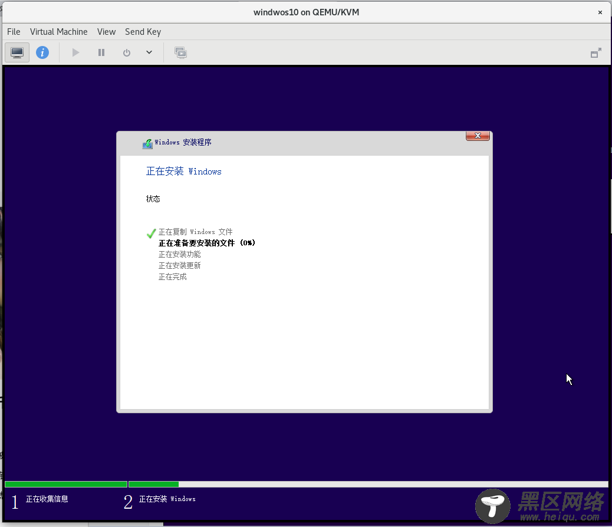
Task: Open virtual hardware details info icon
Action: (x=42, y=52)
